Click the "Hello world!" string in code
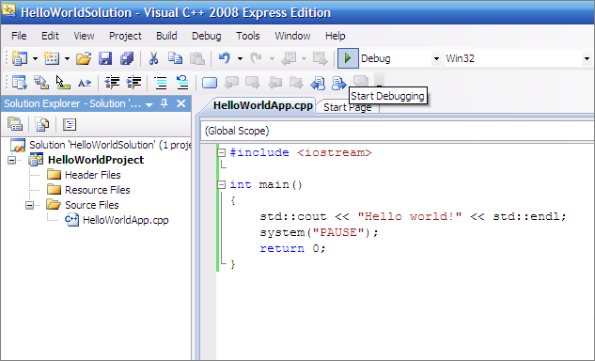The height and width of the screenshot is (361, 595). coord(410,216)
